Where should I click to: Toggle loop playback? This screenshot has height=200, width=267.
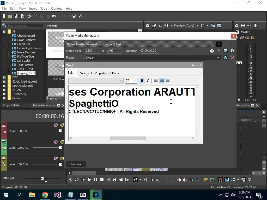click(77, 180)
